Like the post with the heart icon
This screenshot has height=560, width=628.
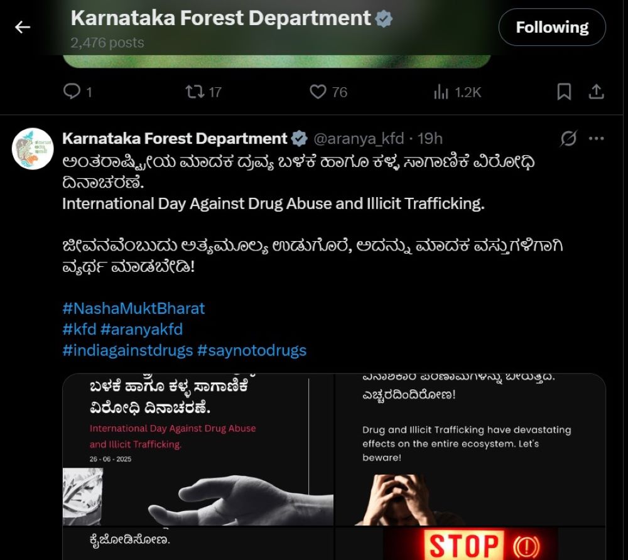point(318,92)
